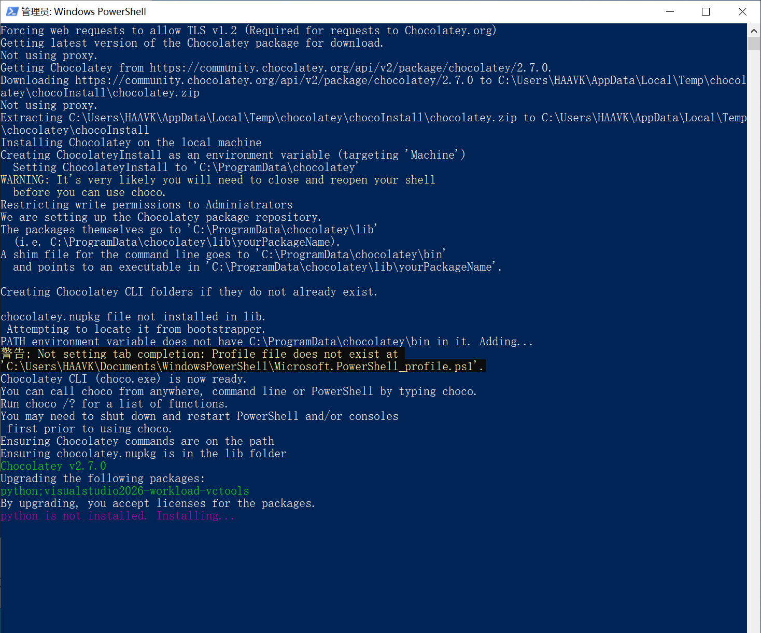The height and width of the screenshot is (633, 761).
Task: Close the Windows PowerShell window
Action: (x=742, y=11)
